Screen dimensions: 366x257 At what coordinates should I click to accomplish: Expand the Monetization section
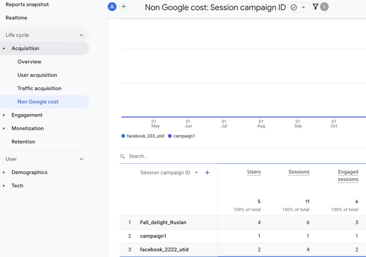27,128
